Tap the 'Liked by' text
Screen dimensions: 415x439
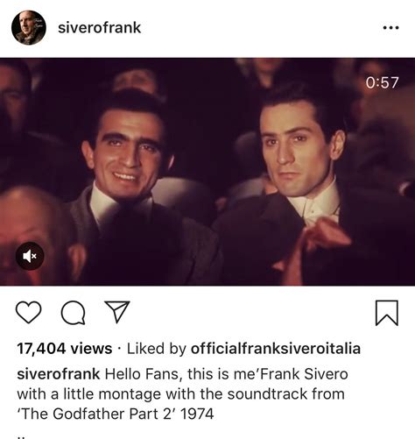(x=156, y=349)
